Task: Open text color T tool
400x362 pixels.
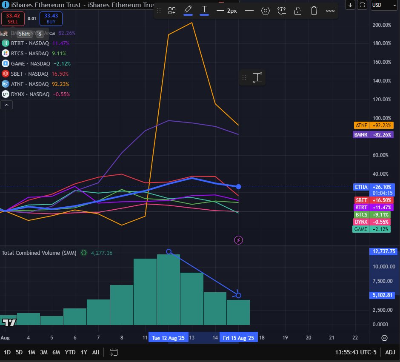Action: (x=204, y=11)
